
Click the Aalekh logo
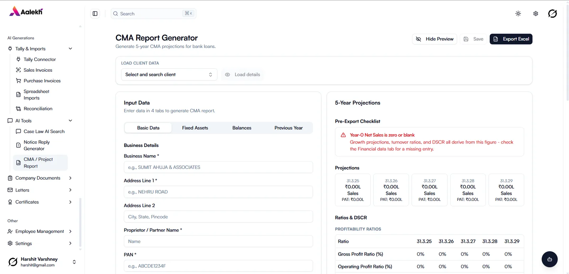point(26,11)
